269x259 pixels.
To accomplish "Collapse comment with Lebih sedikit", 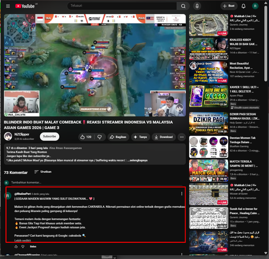I will tap(23, 240).
